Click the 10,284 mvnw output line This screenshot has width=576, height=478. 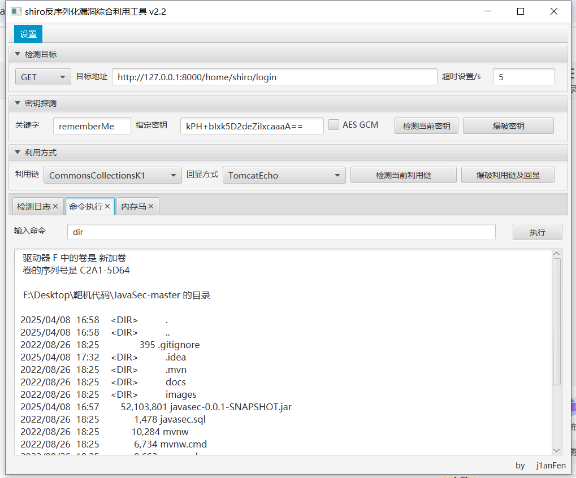pos(105,432)
